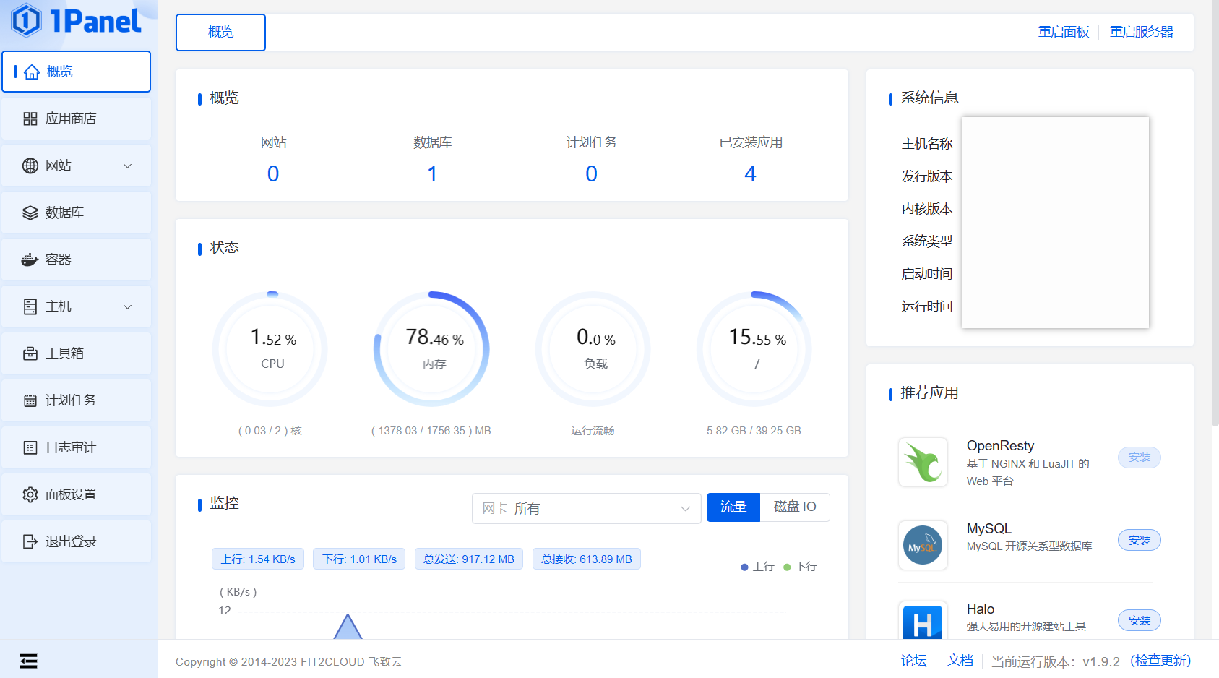Open scheduled tasks (计划任务) calendar icon
This screenshot has width=1219, height=678.
point(30,400)
